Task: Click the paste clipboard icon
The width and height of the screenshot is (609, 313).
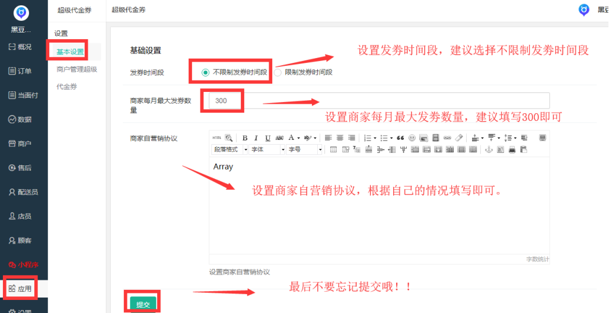Action: (x=524, y=149)
